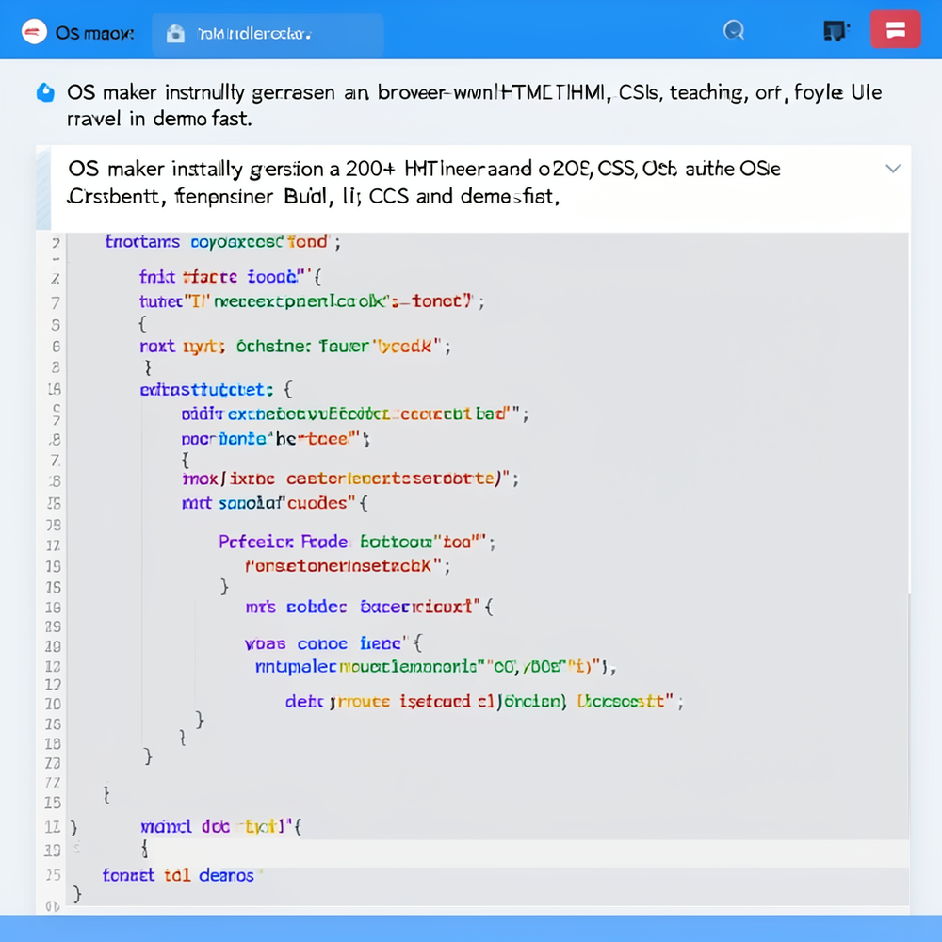Screen dimensions: 942x942
Task: Click code line 'fnit tfacte tooab"{'
Action: [231, 277]
